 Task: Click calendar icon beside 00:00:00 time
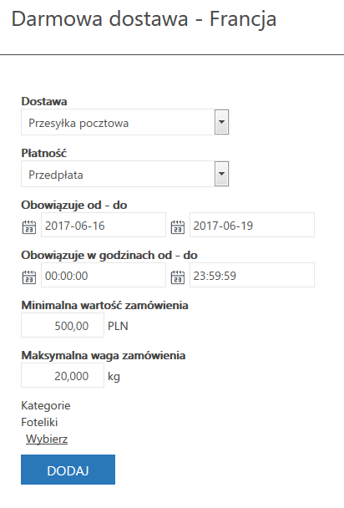pyautogui.click(x=28, y=277)
